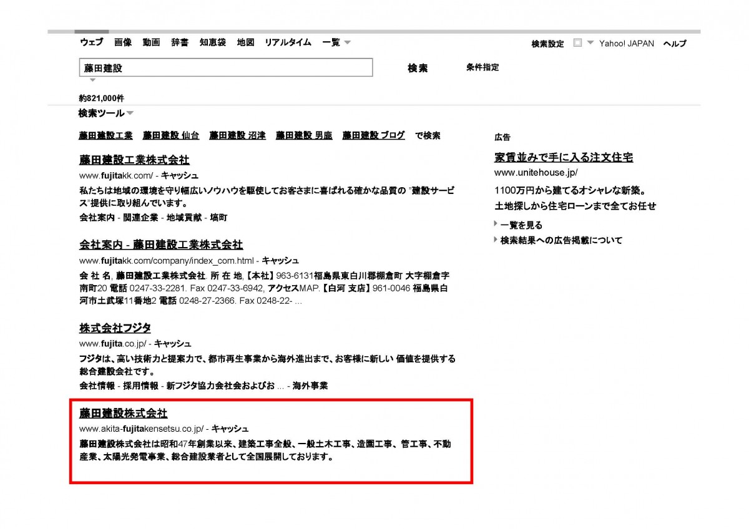Open the 地域貢献 sublink
Viewport: 749px width, 529px height.
pyautogui.click(x=184, y=218)
